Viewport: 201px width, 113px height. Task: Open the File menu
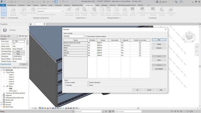pyautogui.click(x=3, y=5)
